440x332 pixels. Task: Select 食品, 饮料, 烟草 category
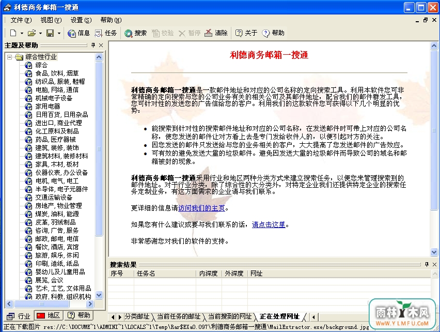(x=57, y=73)
